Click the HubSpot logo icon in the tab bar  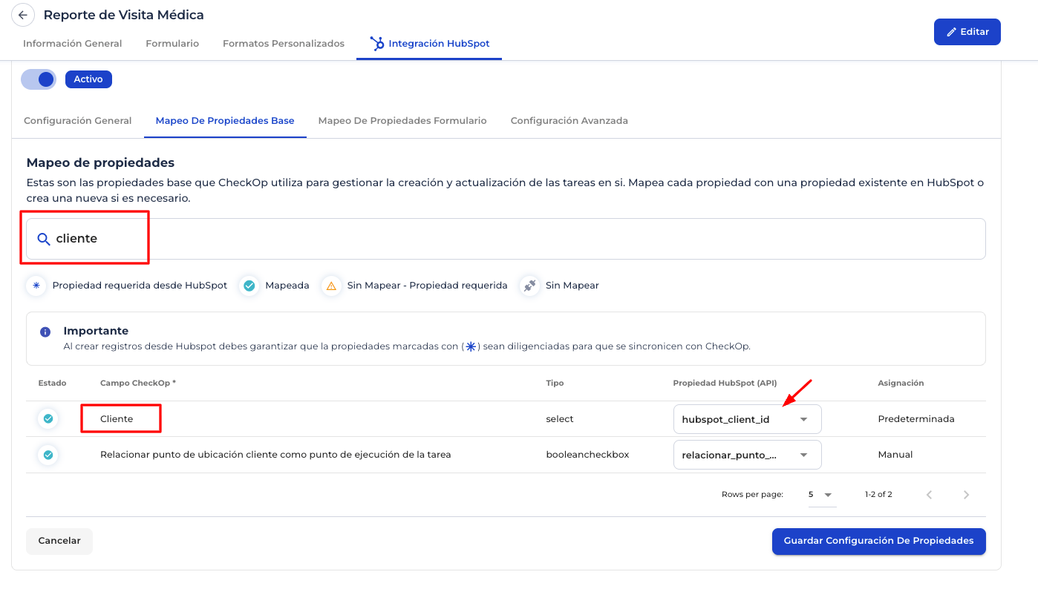point(377,44)
